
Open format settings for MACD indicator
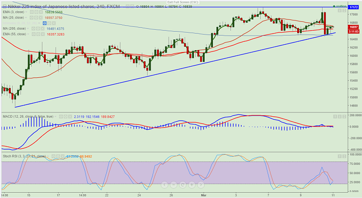pos(66,117)
